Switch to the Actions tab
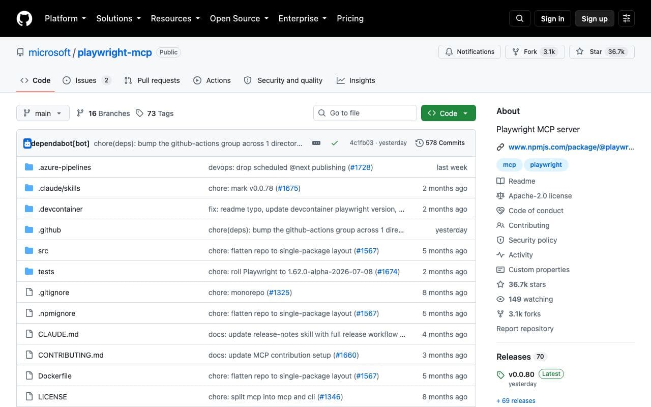The height and width of the screenshot is (407, 651). tap(212, 80)
